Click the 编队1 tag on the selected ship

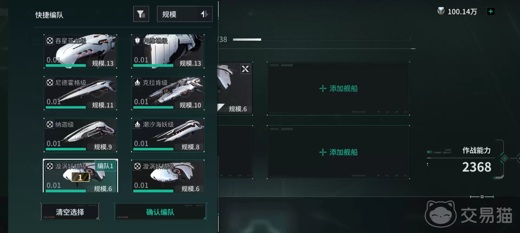[x=105, y=166]
